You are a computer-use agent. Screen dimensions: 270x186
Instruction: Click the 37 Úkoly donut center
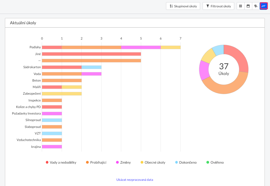point(224,69)
